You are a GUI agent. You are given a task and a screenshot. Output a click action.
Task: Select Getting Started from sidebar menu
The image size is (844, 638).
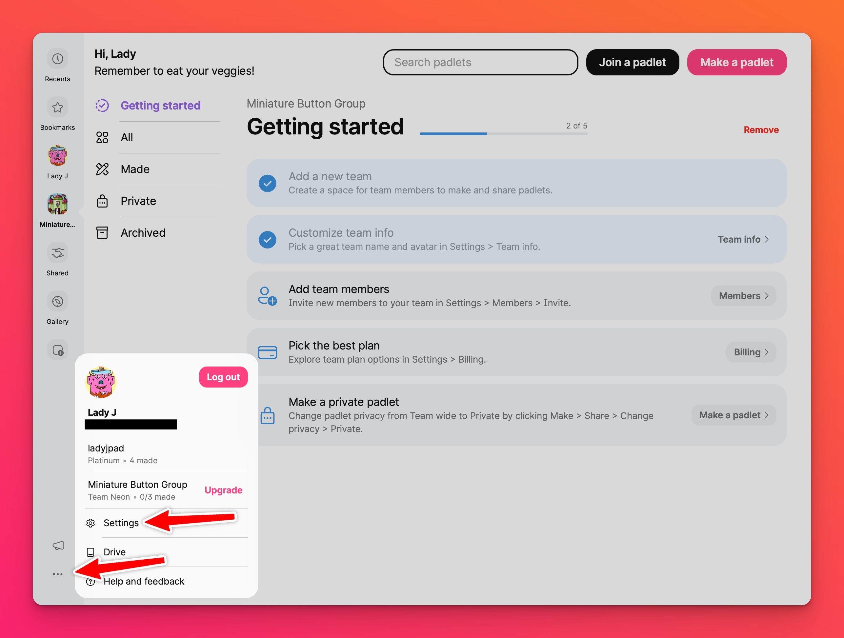coord(160,105)
